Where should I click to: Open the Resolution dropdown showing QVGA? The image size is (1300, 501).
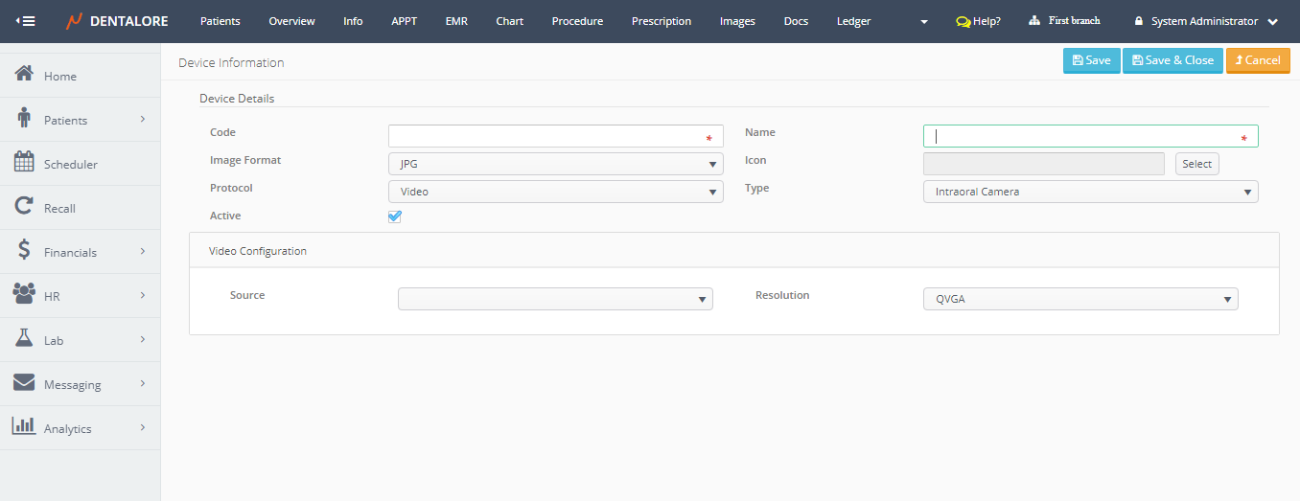pyautogui.click(x=1079, y=299)
